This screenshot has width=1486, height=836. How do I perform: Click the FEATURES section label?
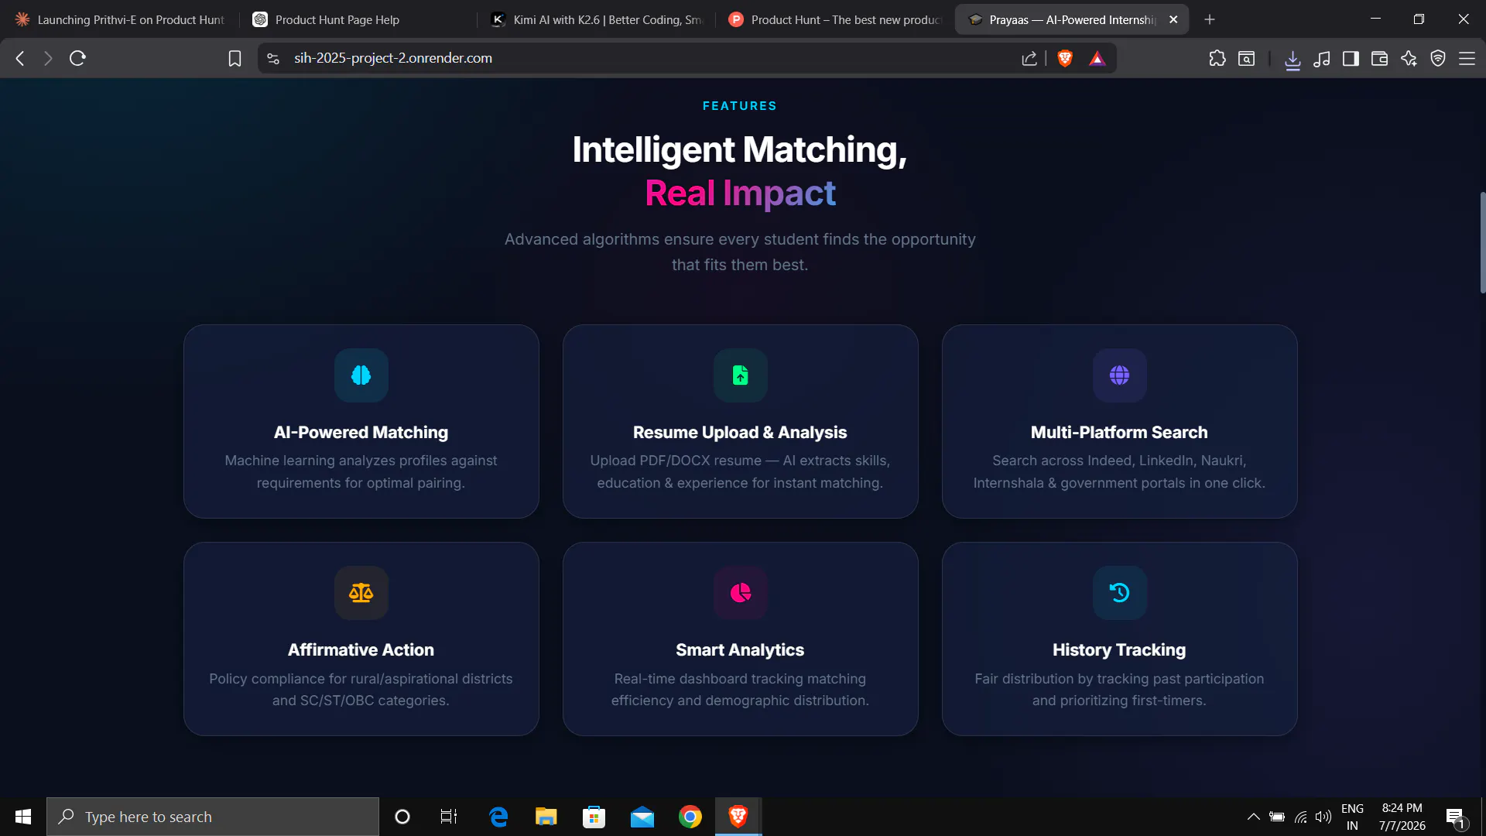tap(740, 106)
